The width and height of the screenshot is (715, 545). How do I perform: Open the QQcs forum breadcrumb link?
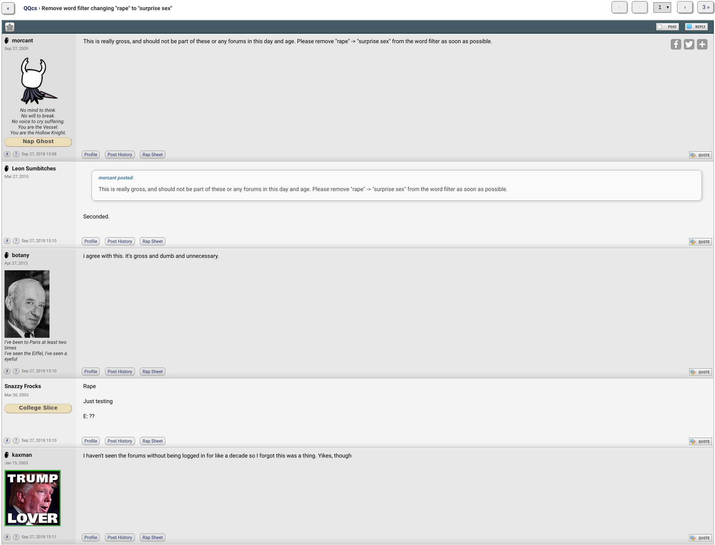(30, 8)
